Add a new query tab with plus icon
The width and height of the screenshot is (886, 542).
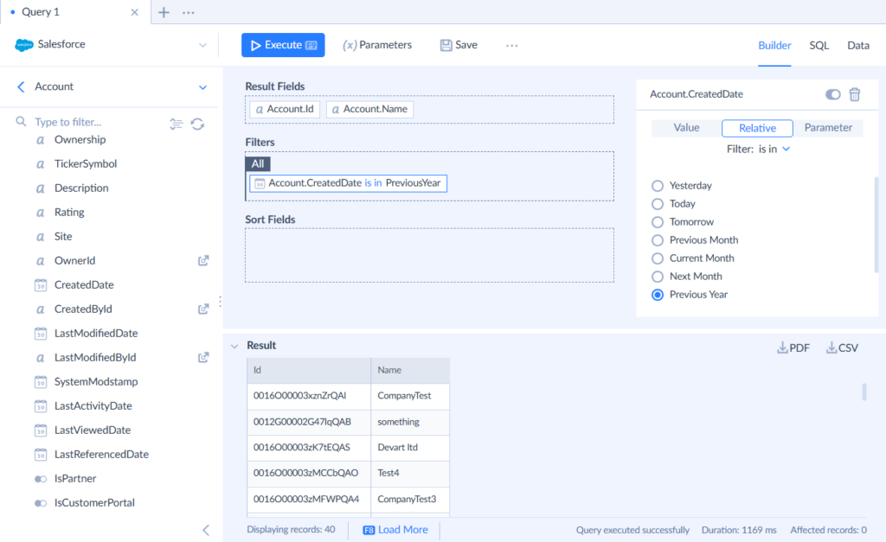tap(164, 12)
